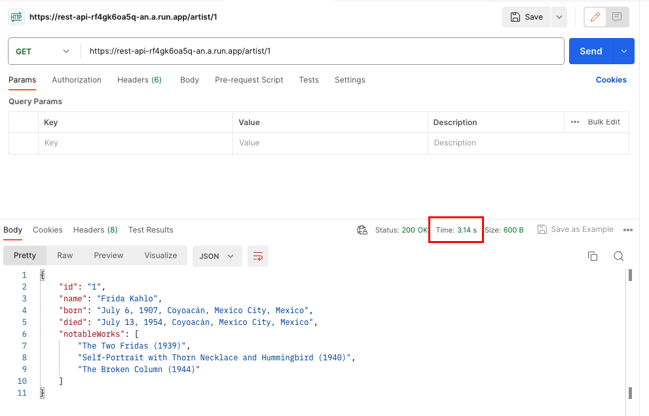Click the request title URL text

(x=123, y=17)
